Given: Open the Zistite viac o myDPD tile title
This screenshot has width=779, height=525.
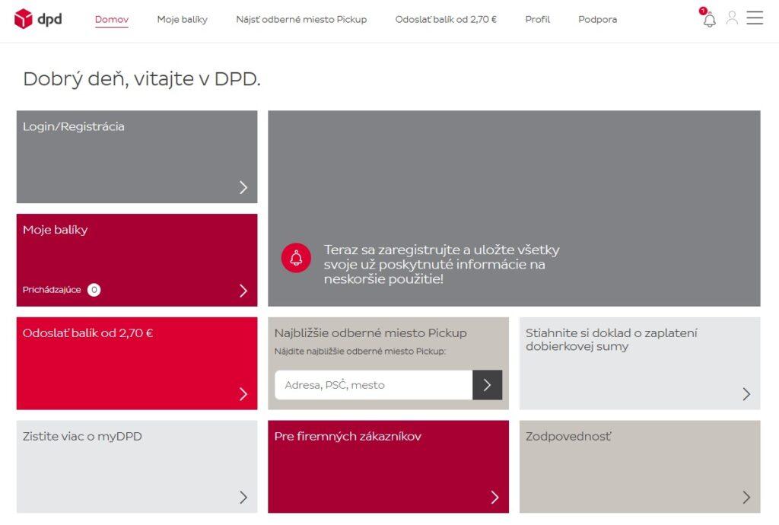Looking at the screenshot, I should (82, 437).
